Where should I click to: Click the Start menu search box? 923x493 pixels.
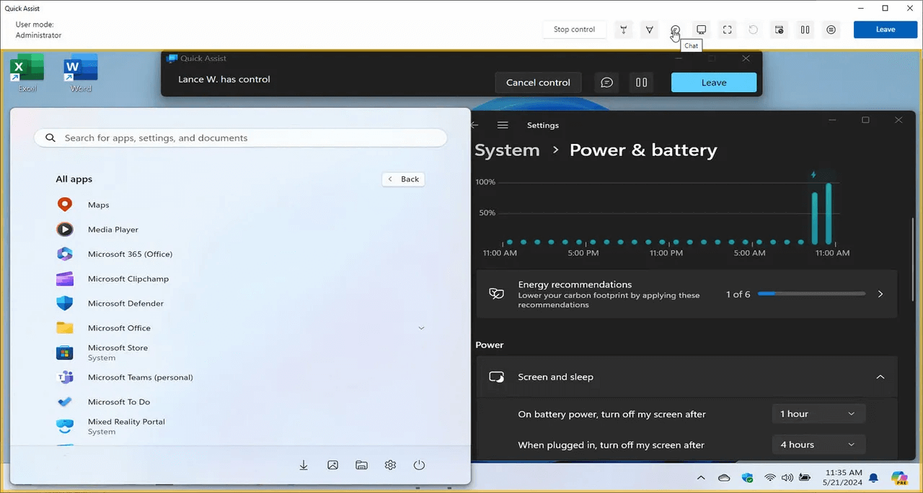(x=241, y=138)
